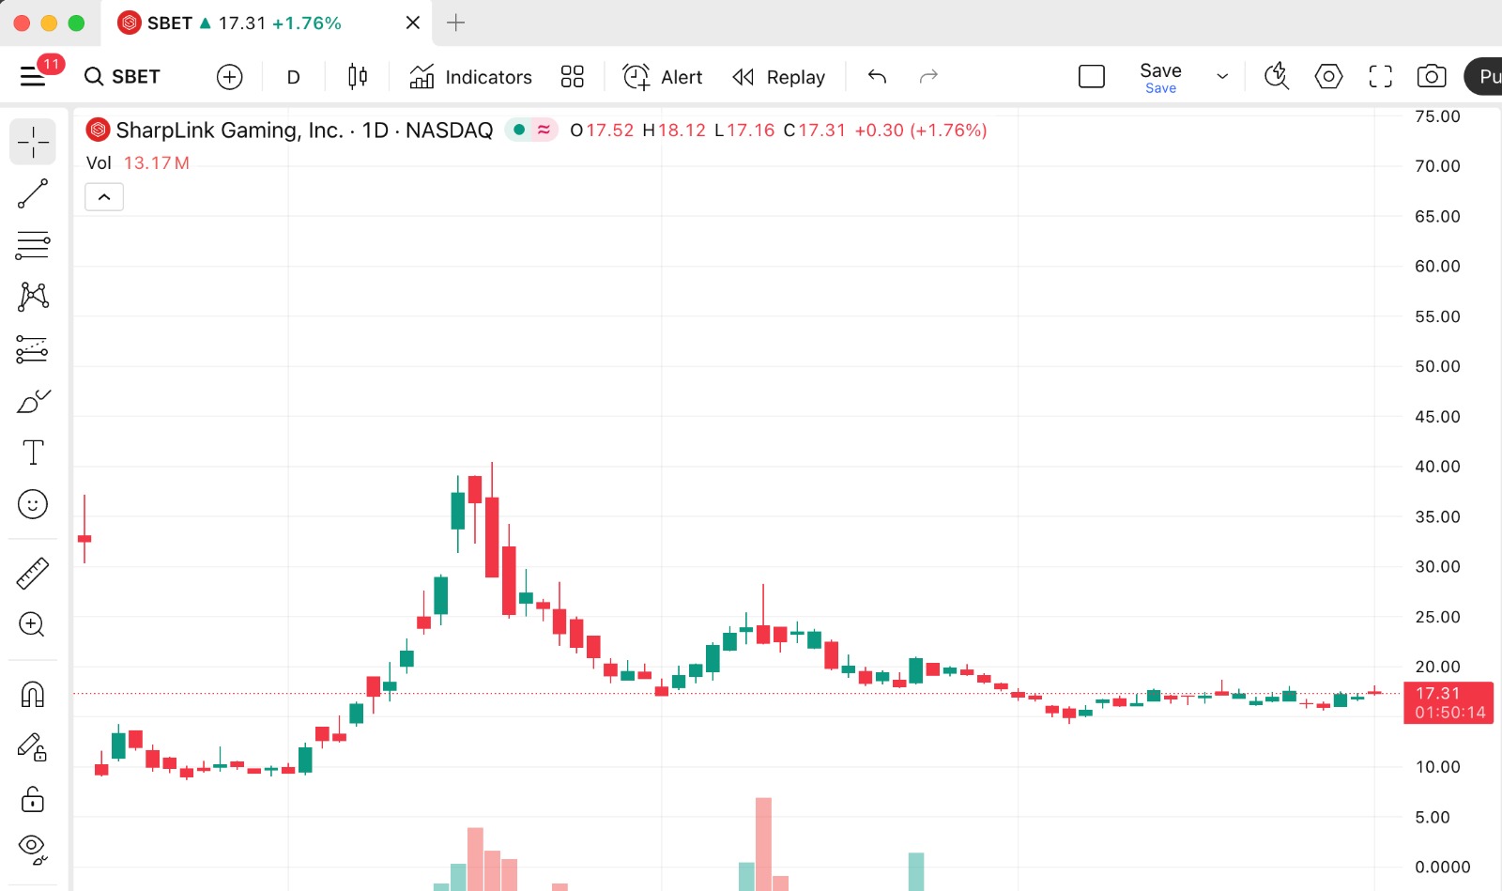Toggle lock all drawing tools
The width and height of the screenshot is (1502, 891).
pos(33,799)
